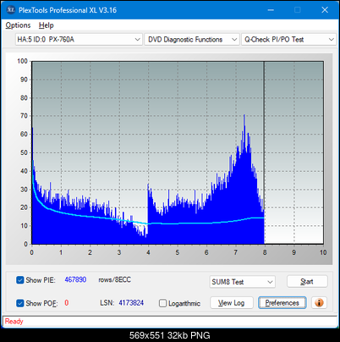Expand the SUM8 Test dropdown
Image resolution: width=340 pixels, height=342 pixels.
[242, 282]
